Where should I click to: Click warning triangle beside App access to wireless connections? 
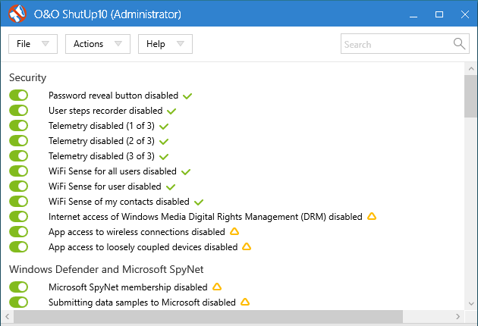[234, 231]
